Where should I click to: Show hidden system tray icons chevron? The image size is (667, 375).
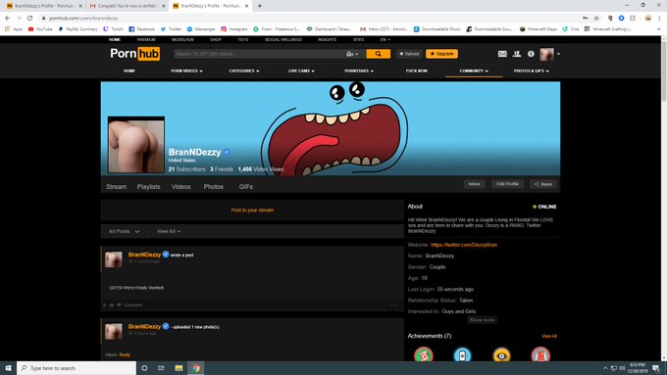(x=605, y=368)
